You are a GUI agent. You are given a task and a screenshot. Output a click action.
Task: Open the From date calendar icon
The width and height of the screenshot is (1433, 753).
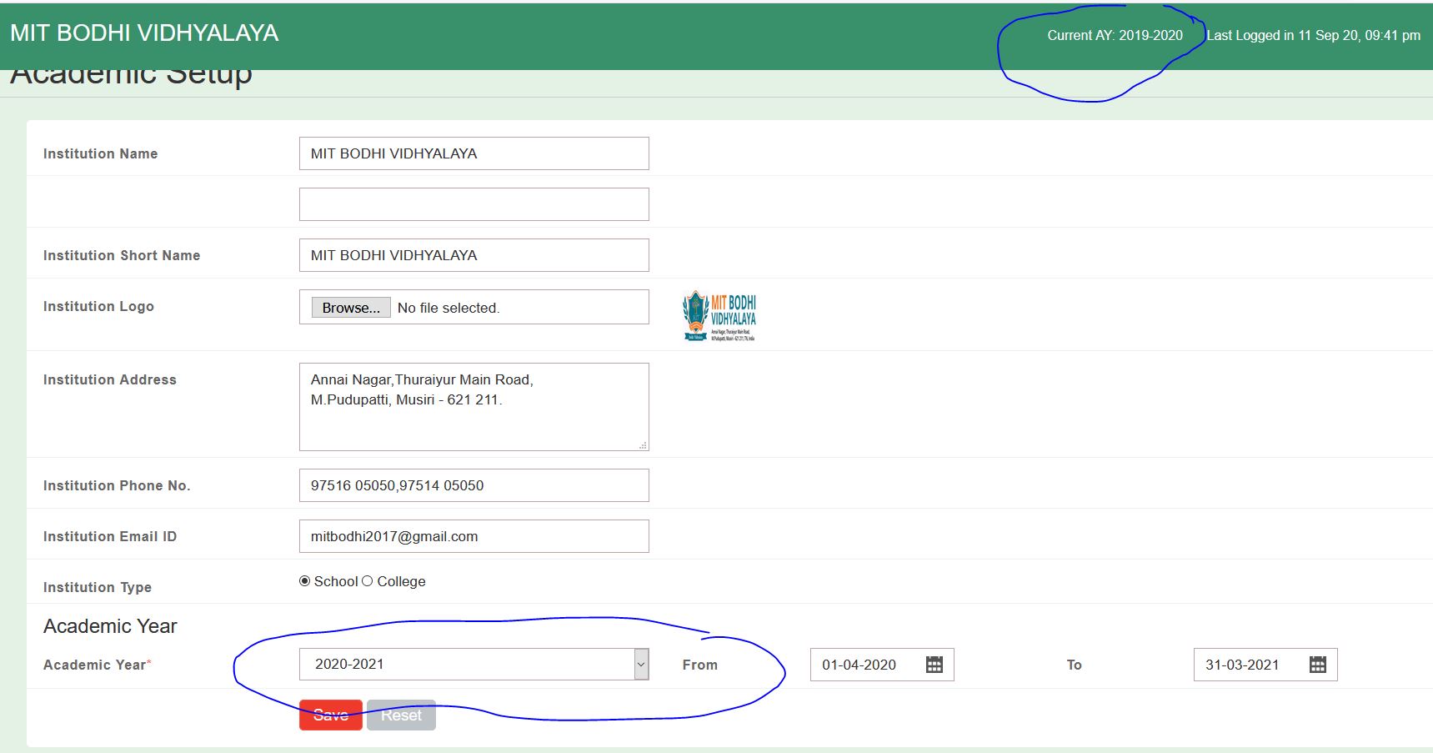point(934,665)
